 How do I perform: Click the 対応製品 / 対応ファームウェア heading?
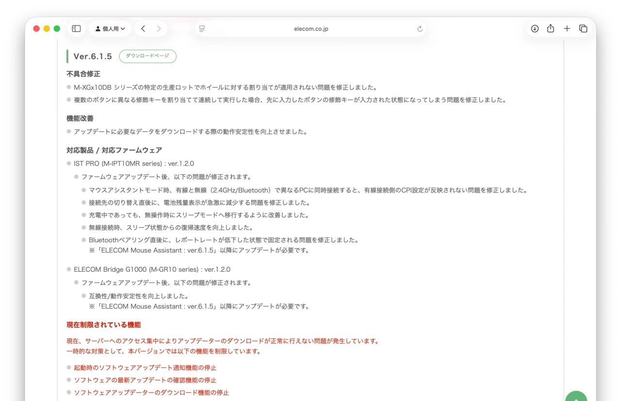tap(114, 150)
